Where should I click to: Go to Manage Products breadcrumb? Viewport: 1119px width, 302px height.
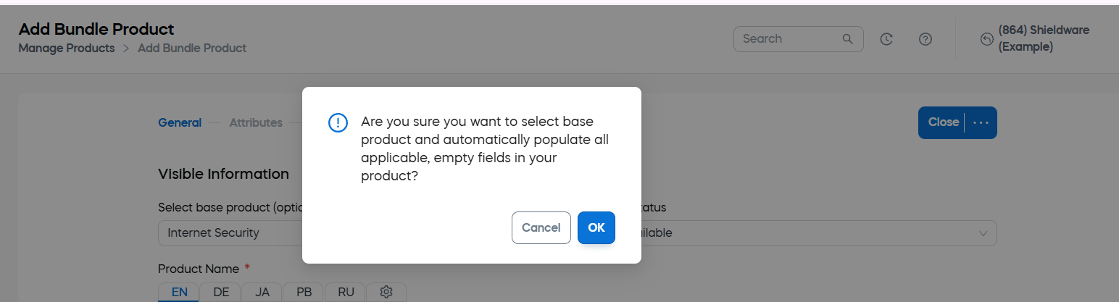[x=67, y=49]
